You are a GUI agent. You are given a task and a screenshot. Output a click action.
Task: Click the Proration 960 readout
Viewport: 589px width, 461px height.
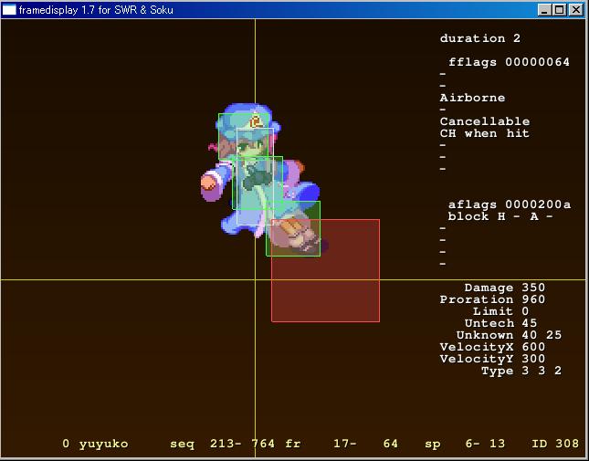492,299
